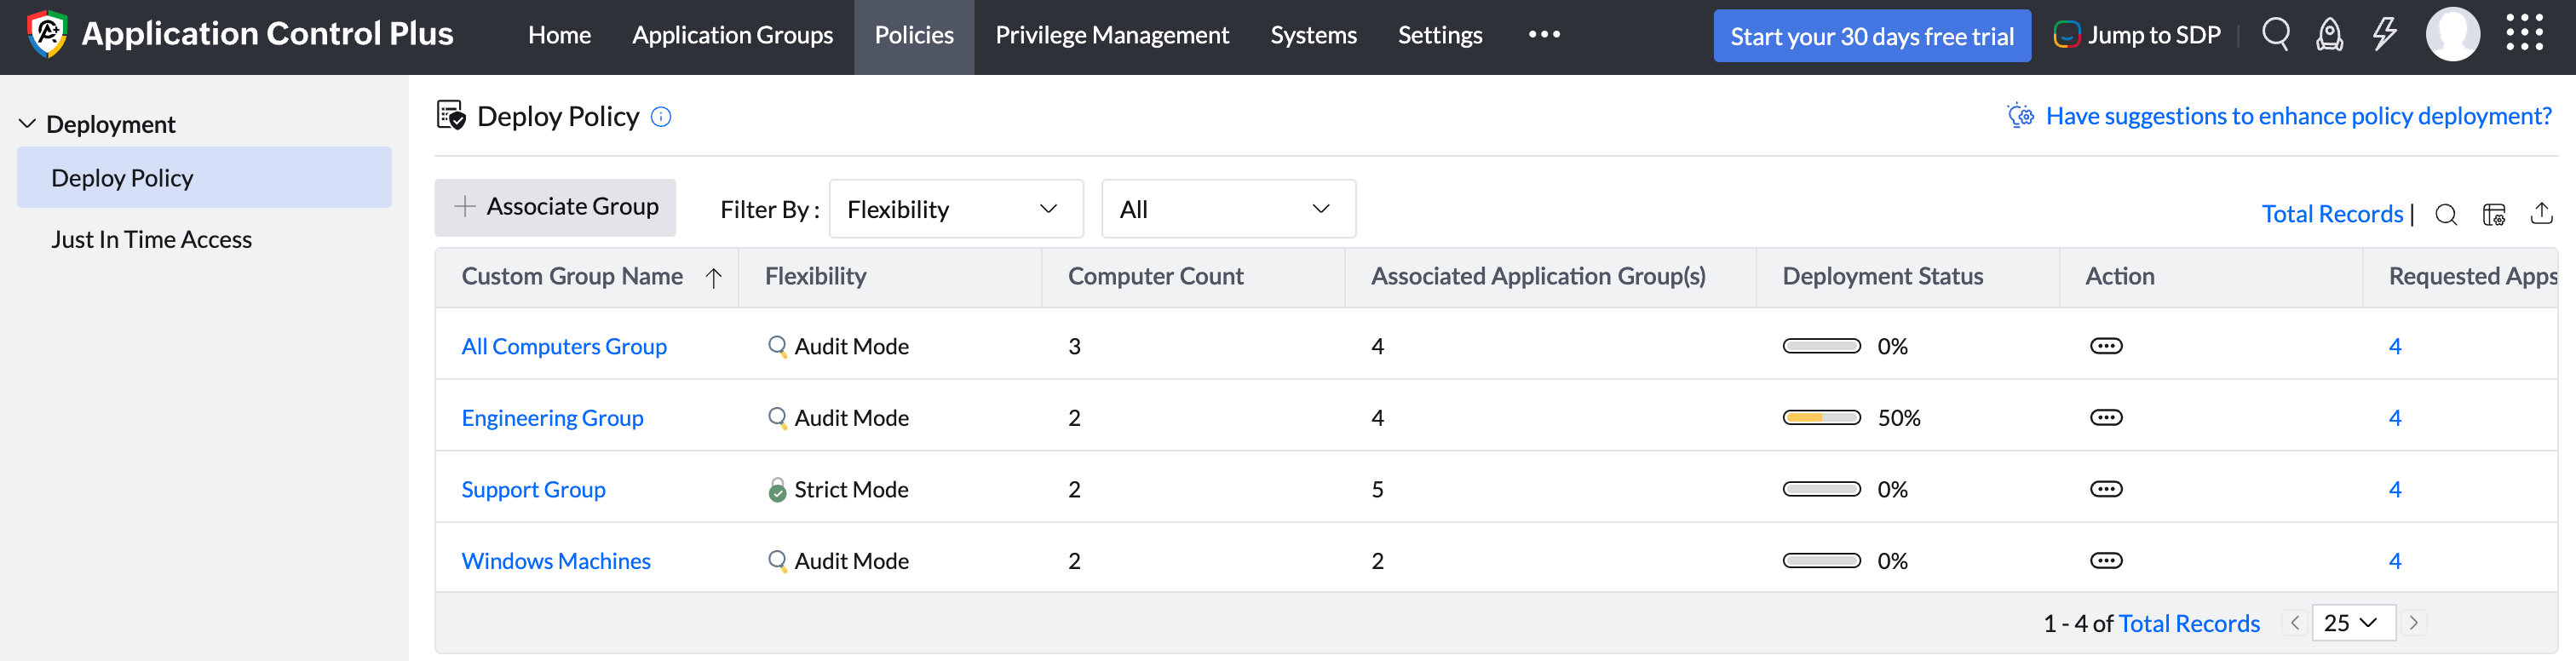The image size is (2576, 661).
Task: Collapse the Deployment sidebar section
Action: point(28,124)
